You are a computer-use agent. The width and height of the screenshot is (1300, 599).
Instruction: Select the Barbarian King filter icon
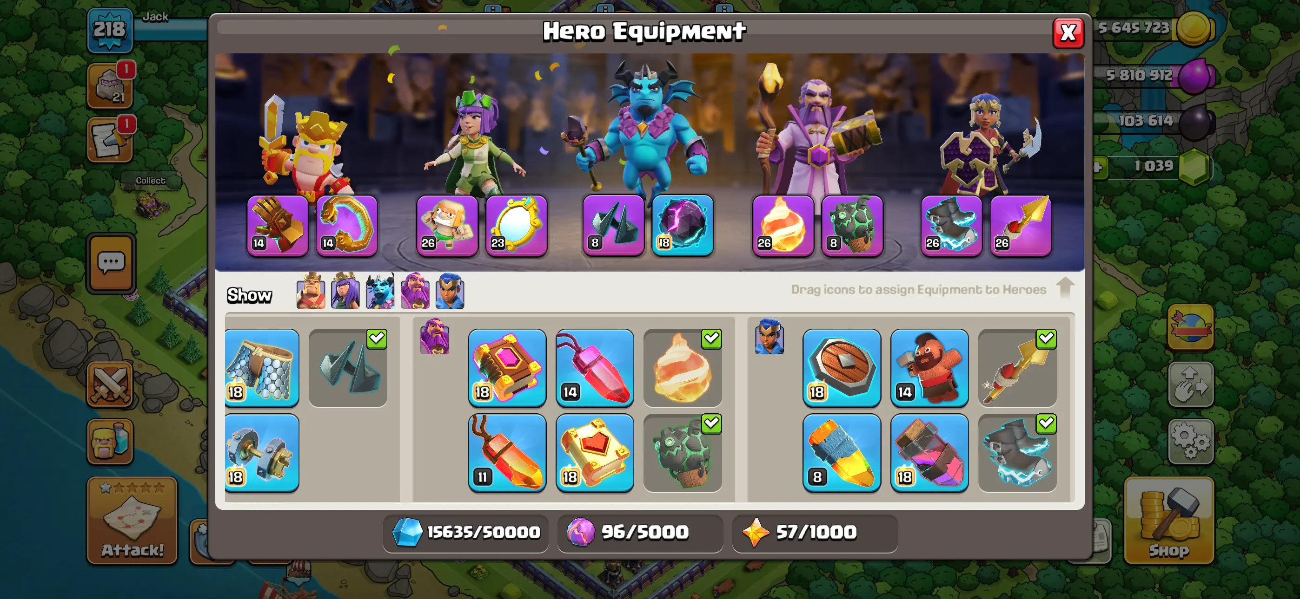pos(311,290)
